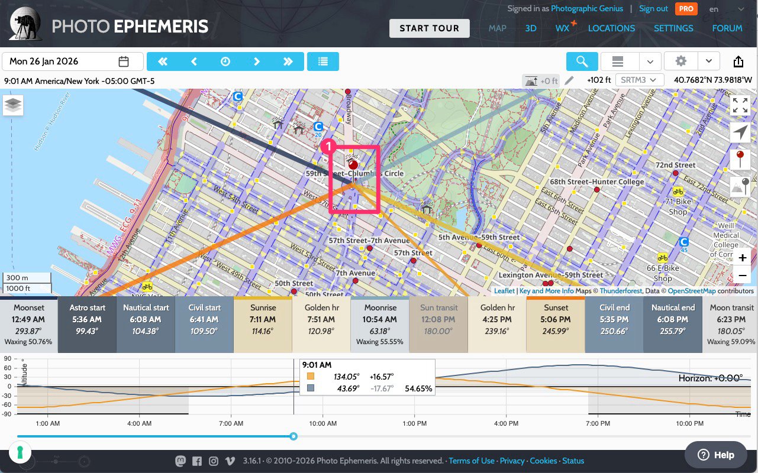Select the Astro start 5:36 AM event
This screenshot has height=473, width=758.
click(x=87, y=325)
